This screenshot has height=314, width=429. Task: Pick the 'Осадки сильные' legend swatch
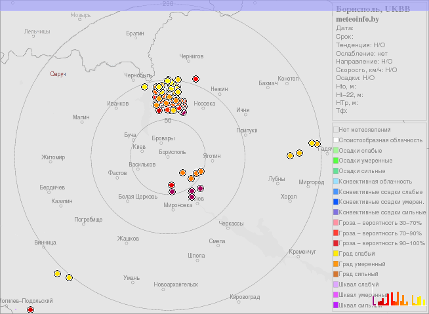(x=336, y=171)
